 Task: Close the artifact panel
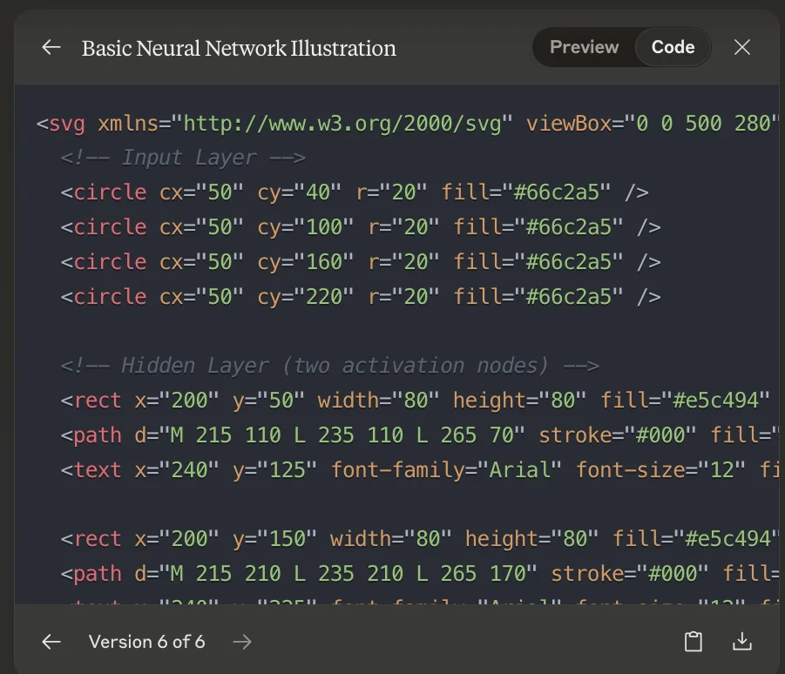coord(741,47)
